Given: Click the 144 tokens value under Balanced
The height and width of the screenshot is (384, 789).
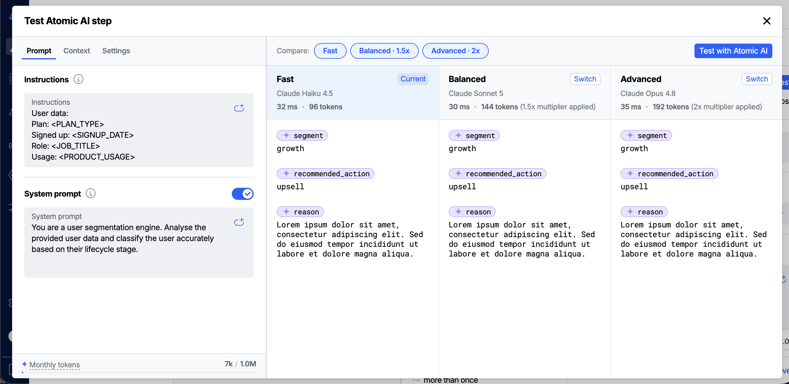Looking at the screenshot, I should pos(499,107).
